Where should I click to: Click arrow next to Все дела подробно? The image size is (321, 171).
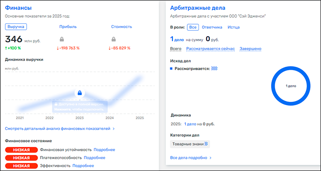click(x=210, y=158)
